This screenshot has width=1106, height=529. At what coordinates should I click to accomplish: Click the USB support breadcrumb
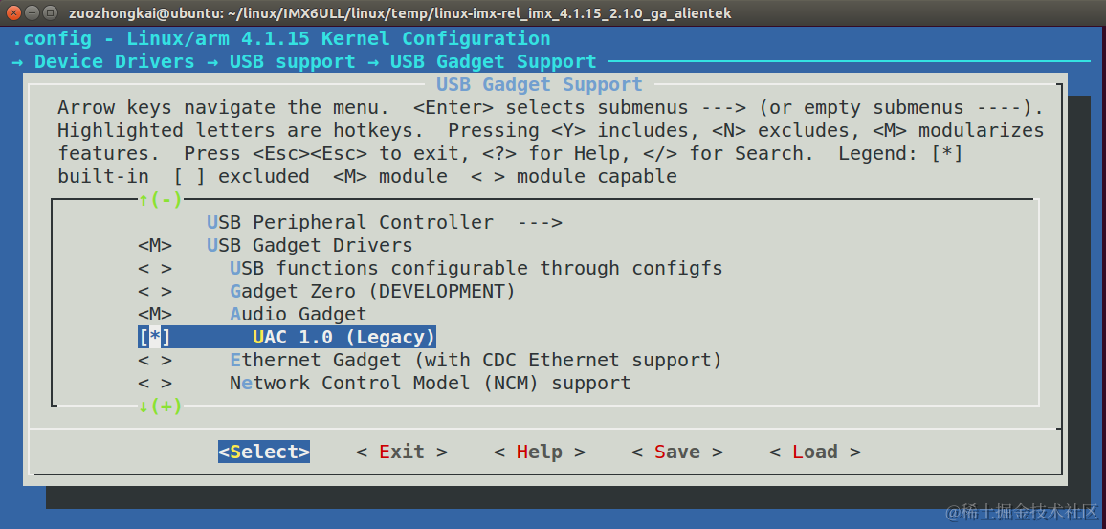(x=292, y=62)
